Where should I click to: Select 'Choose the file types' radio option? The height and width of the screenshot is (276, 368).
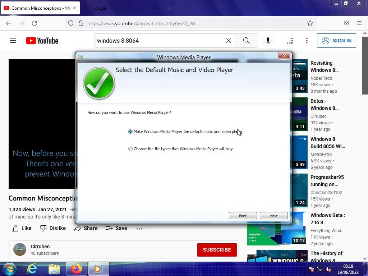tap(130, 149)
